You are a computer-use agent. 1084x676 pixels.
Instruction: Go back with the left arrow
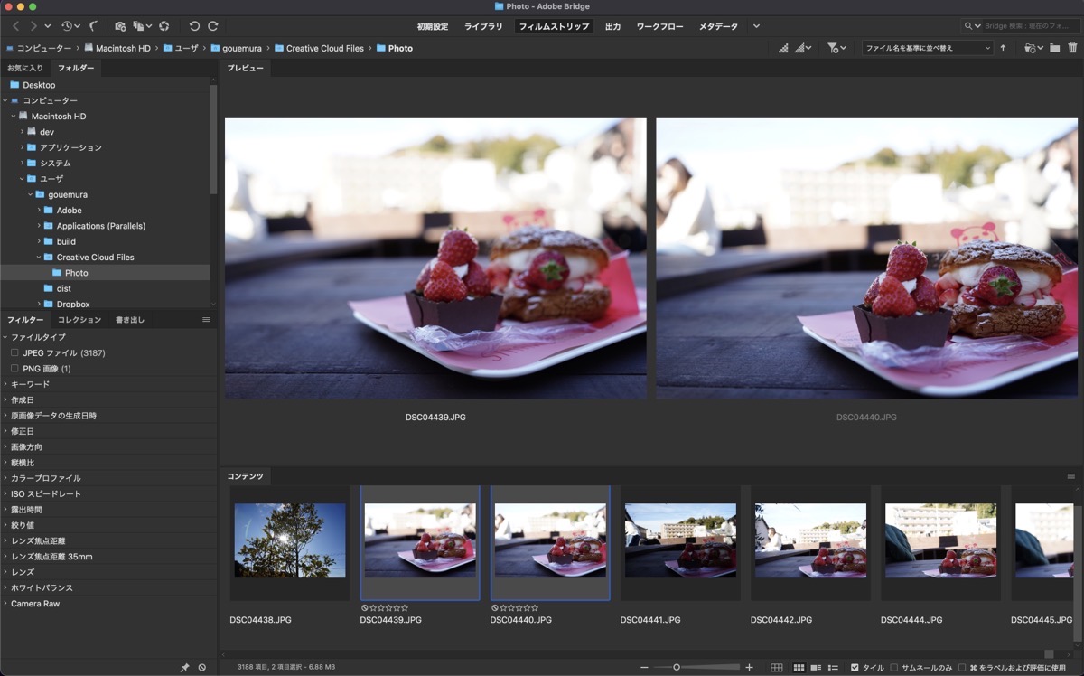click(x=16, y=26)
